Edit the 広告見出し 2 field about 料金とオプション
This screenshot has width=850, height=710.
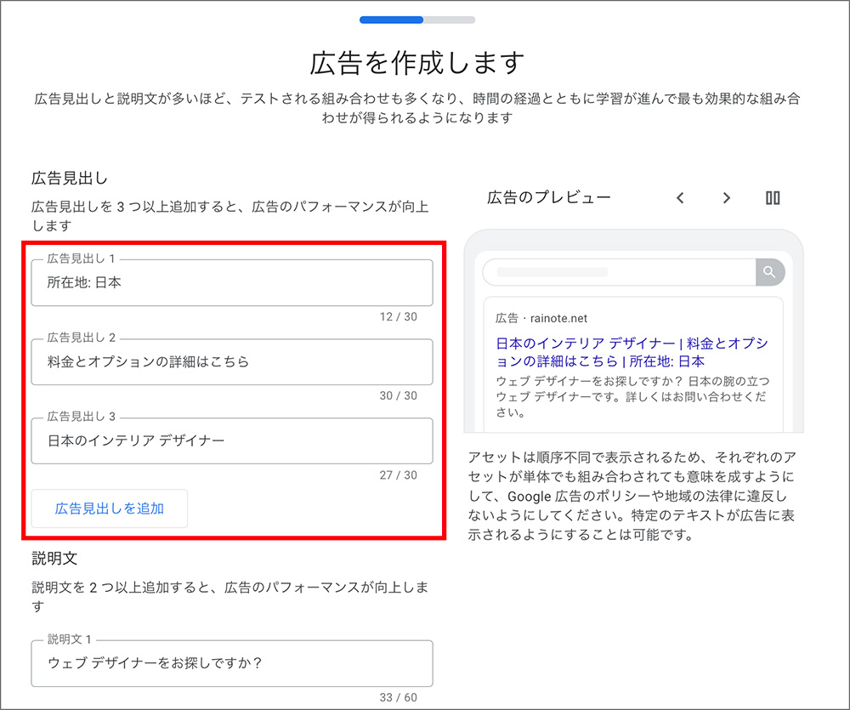point(232,361)
